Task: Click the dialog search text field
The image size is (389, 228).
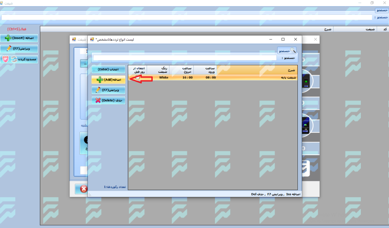Action: click(x=185, y=58)
